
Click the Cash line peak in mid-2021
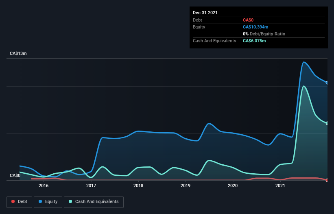coord(304,86)
